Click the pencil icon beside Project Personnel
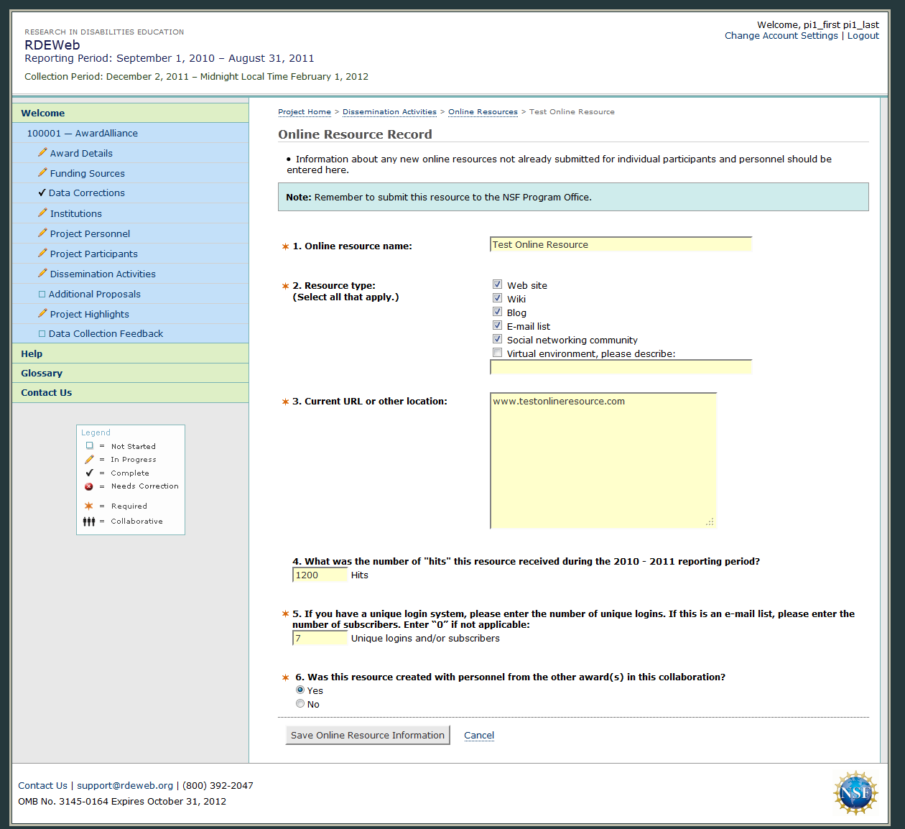The image size is (905, 829). [x=42, y=233]
